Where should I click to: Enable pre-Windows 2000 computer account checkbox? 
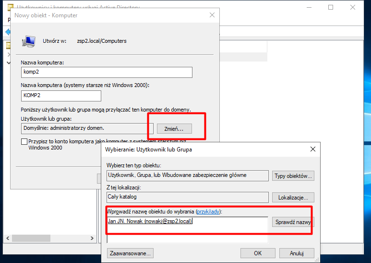(24, 142)
